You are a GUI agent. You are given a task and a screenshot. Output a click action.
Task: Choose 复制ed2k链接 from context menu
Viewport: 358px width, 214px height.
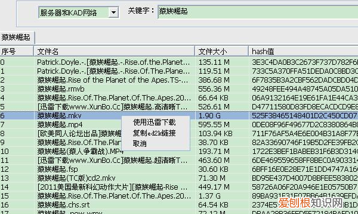tap(154, 133)
